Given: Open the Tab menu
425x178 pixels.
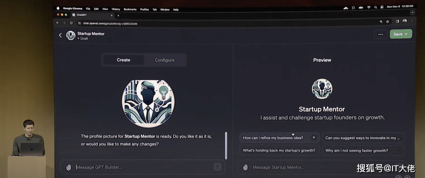Looking at the screenshot, I should pos(155,9).
